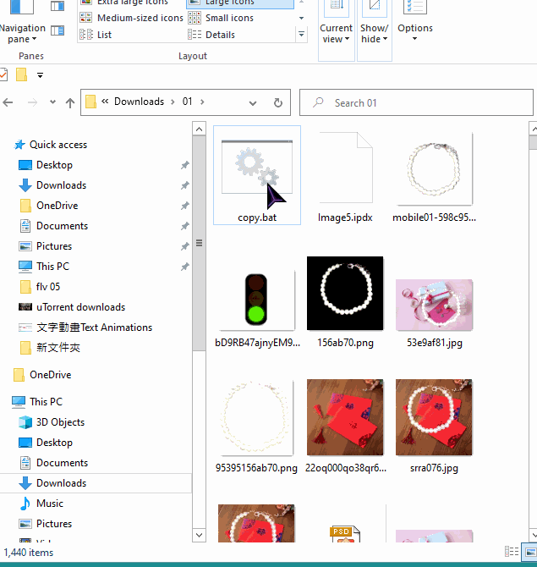Viewport: 537px width, 567px height.
Task: Select Medium-sized icons layout
Action: pyautogui.click(x=131, y=18)
